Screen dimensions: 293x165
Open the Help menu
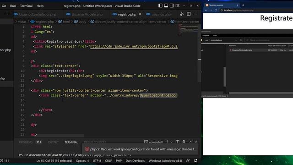(x=40, y=6)
